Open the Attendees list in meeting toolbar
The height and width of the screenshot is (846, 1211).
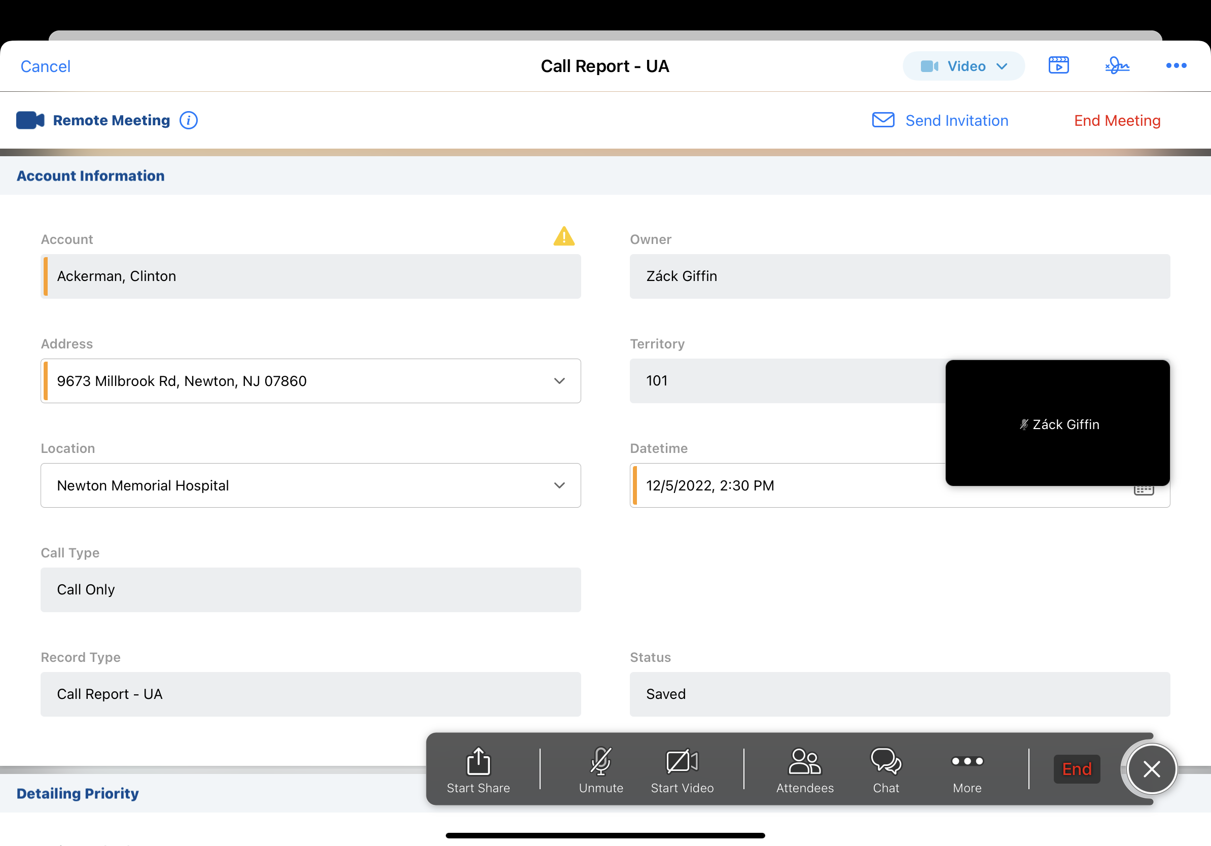(x=804, y=770)
